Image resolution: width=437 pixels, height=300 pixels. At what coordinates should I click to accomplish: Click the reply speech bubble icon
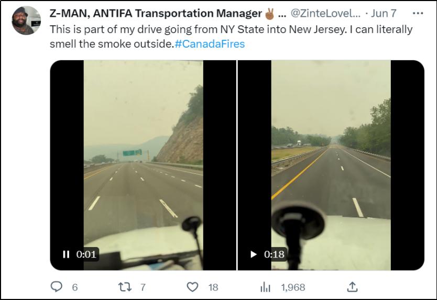point(57,286)
